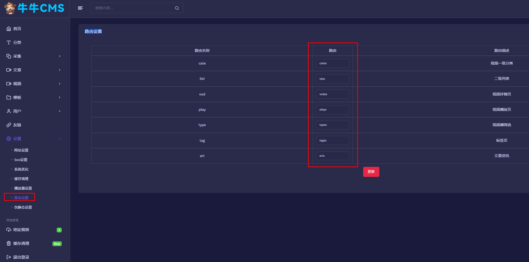The image size is (529, 262).
Task: Expand the 视频 submenu arrow
Action: tap(60, 84)
